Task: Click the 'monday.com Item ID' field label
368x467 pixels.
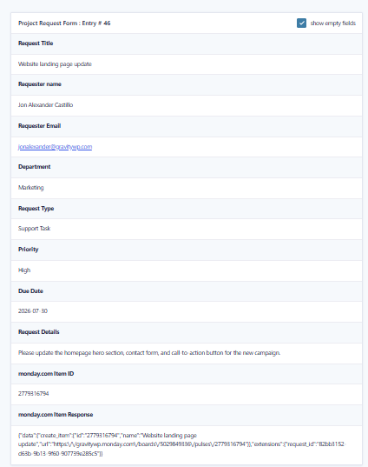Action: [x=46, y=373]
